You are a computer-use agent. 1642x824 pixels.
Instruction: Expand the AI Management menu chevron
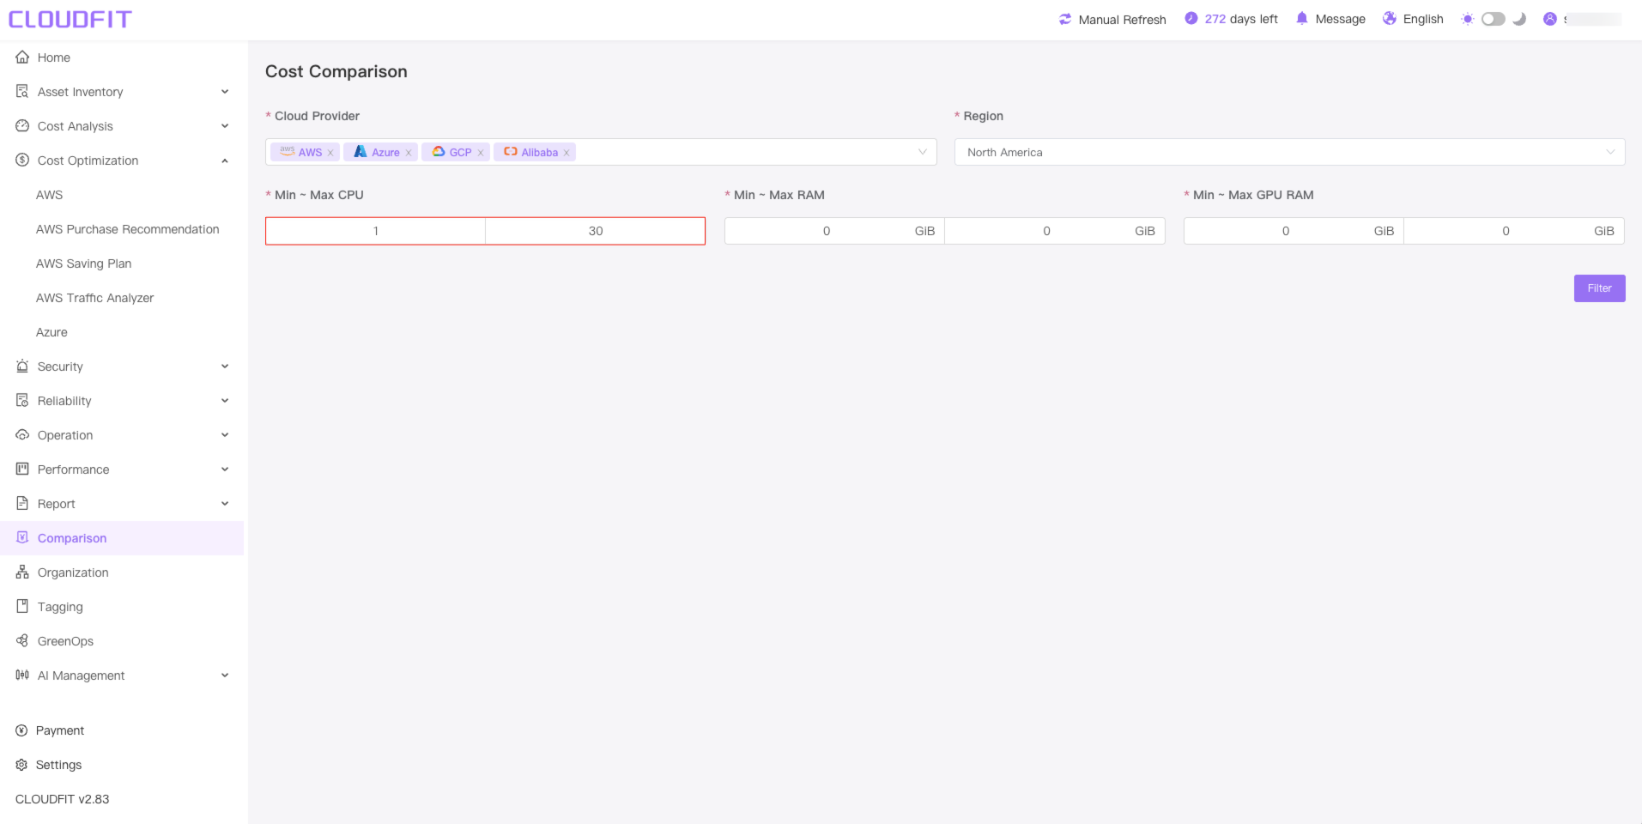click(x=225, y=676)
